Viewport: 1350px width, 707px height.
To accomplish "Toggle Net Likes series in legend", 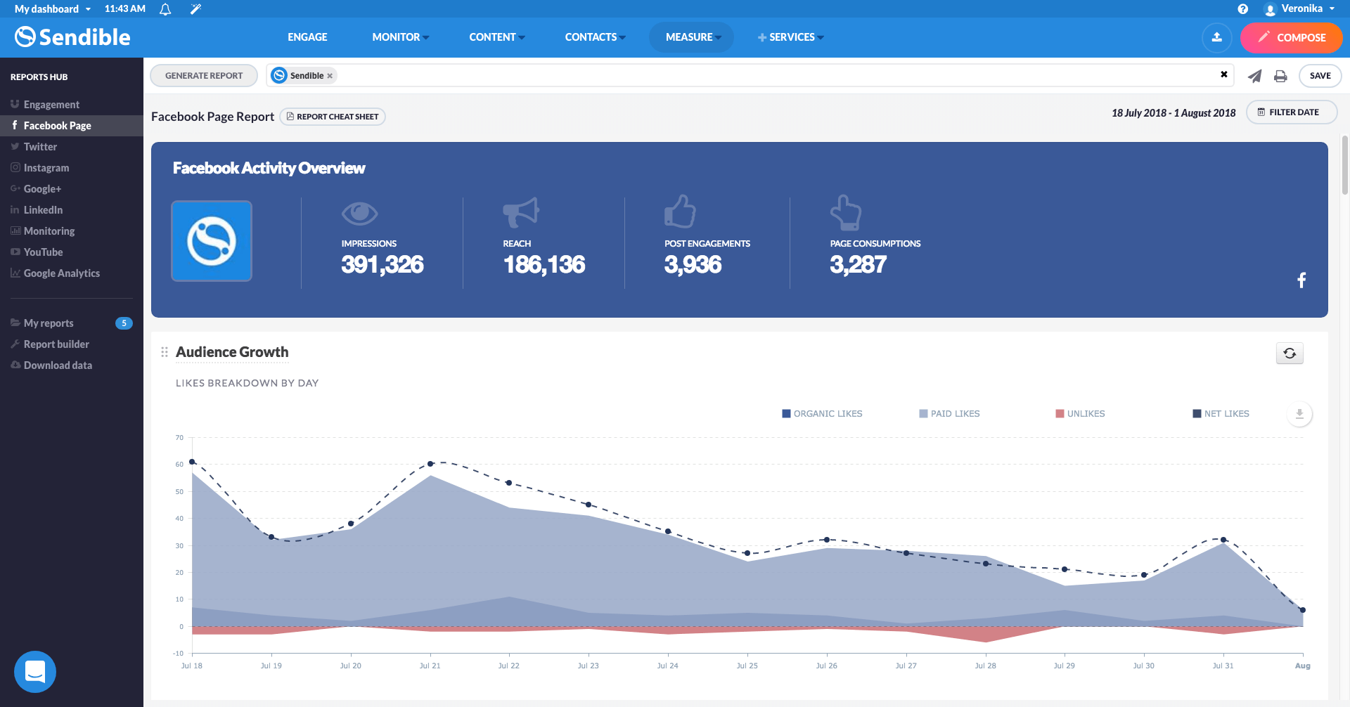I will pyautogui.click(x=1221, y=414).
